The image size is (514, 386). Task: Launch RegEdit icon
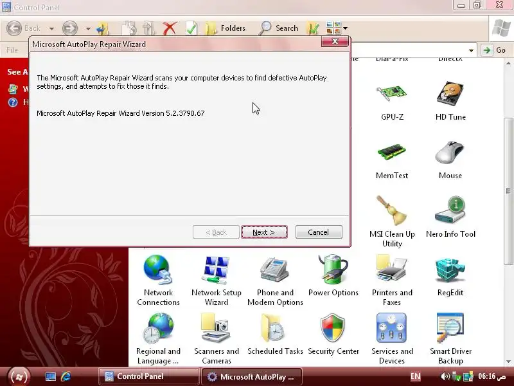(450, 276)
